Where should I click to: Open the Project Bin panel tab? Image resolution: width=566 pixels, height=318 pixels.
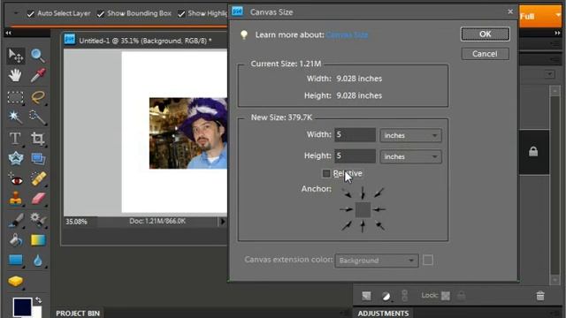point(78,314)
